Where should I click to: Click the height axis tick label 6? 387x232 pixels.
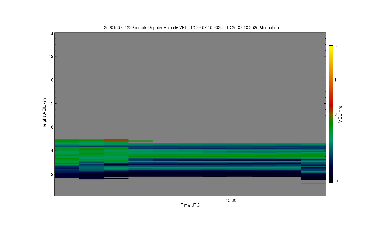pyautogui.click(x=52, y=127)
